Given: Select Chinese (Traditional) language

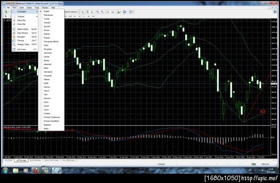Looking at the screenshot, I should point(51,117).
